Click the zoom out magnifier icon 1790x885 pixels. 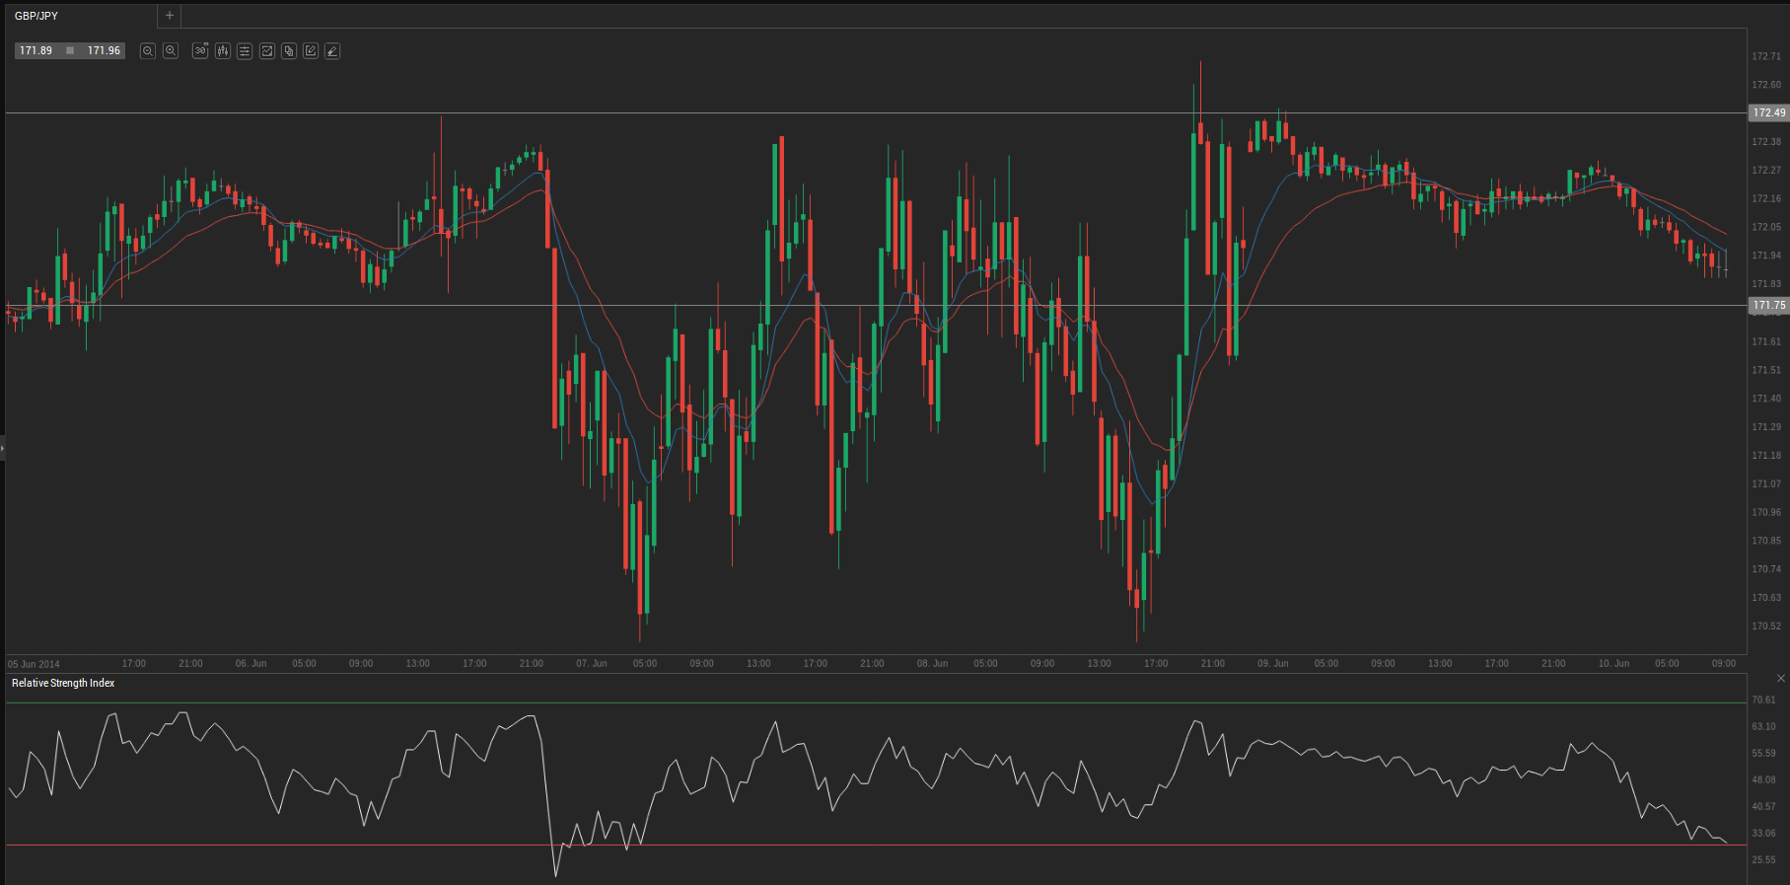(x=148, y=51)
